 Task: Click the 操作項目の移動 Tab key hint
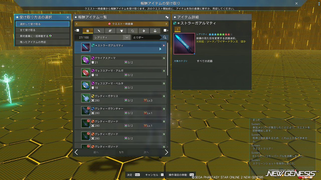click(x=181, y=175)
